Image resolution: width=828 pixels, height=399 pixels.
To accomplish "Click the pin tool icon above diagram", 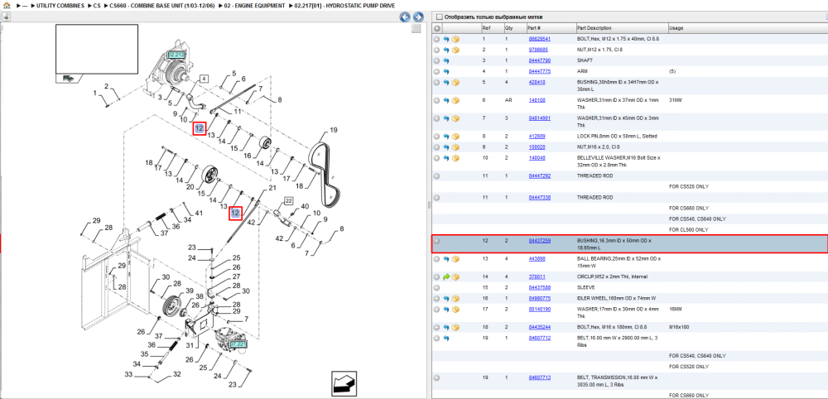I will click(6, 17).
